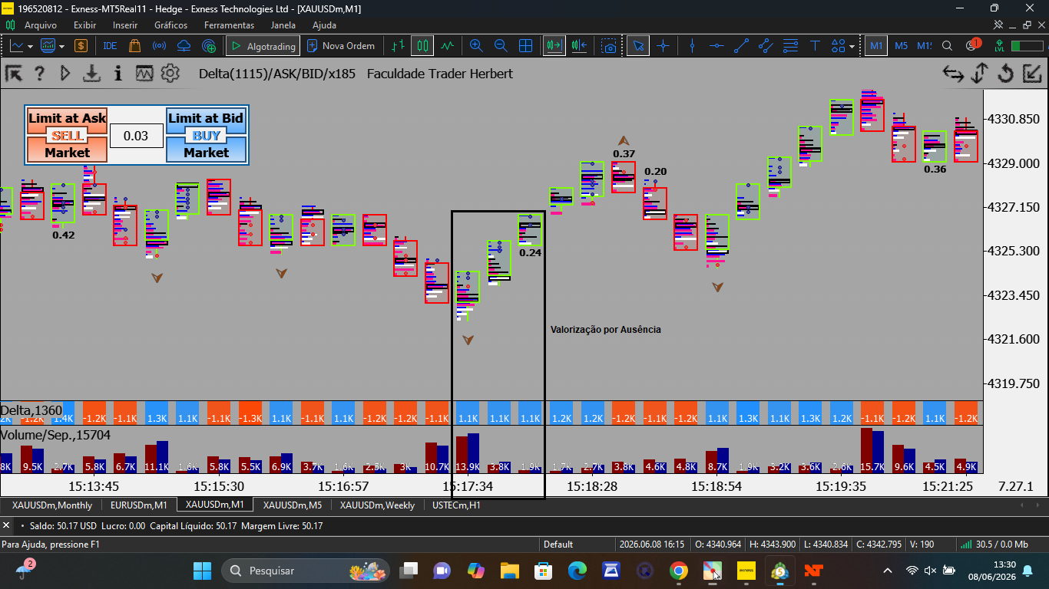The height and width of the screenshot is (589, 1049).
Task: Select the Fibonacci retracement tool
Action: (790, 46)
